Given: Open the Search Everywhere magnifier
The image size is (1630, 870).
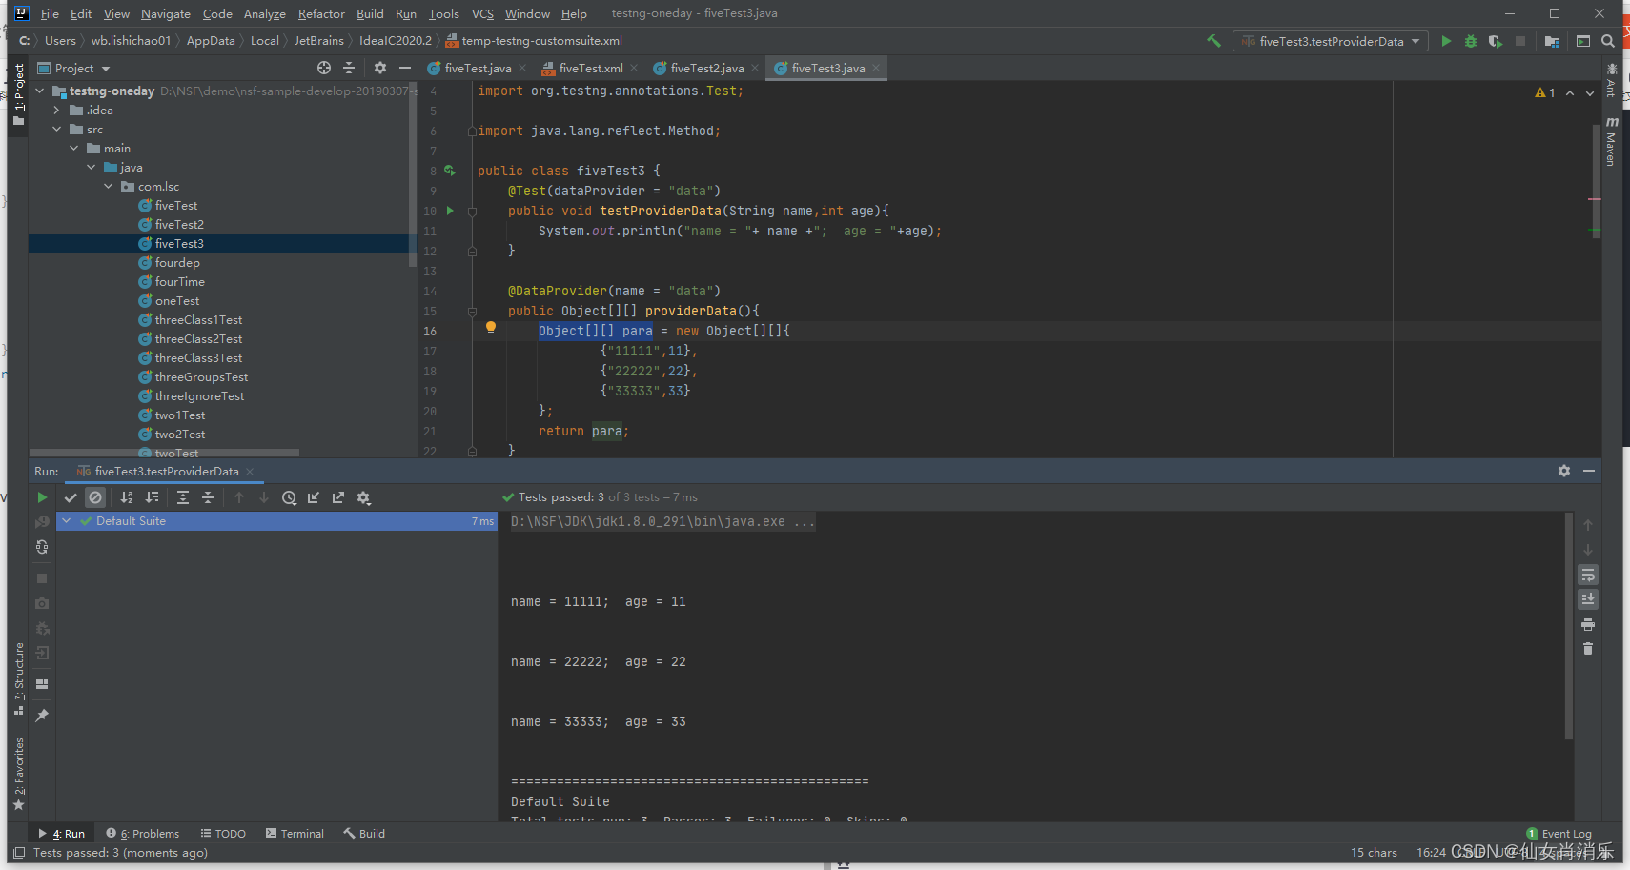Looking at the screenshot, I should (x=1608, y=41).
